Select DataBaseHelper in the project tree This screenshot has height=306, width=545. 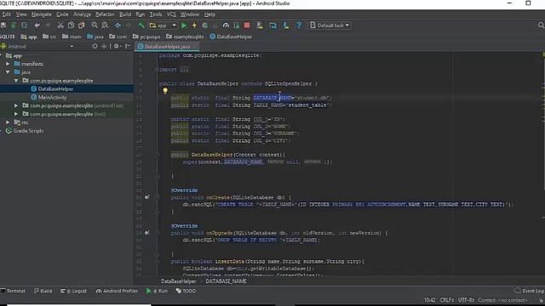pyautogui.click(x=55, y=88)
